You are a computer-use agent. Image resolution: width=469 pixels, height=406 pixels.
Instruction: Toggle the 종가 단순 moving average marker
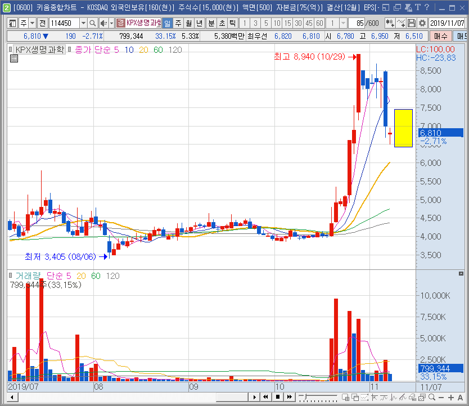pos(69,49)
